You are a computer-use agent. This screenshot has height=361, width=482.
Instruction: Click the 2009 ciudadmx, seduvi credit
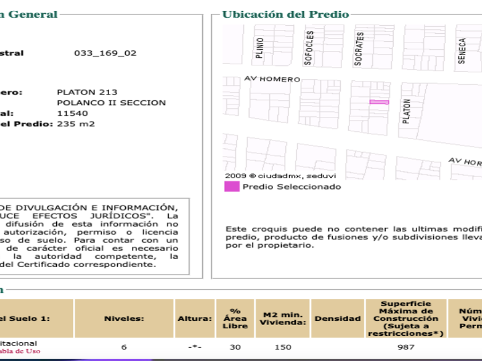(x=281, y=176)
